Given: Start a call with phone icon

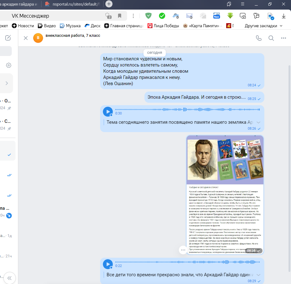Looking at the screenshot, I should pyautogui.click(x=259, y=38).
